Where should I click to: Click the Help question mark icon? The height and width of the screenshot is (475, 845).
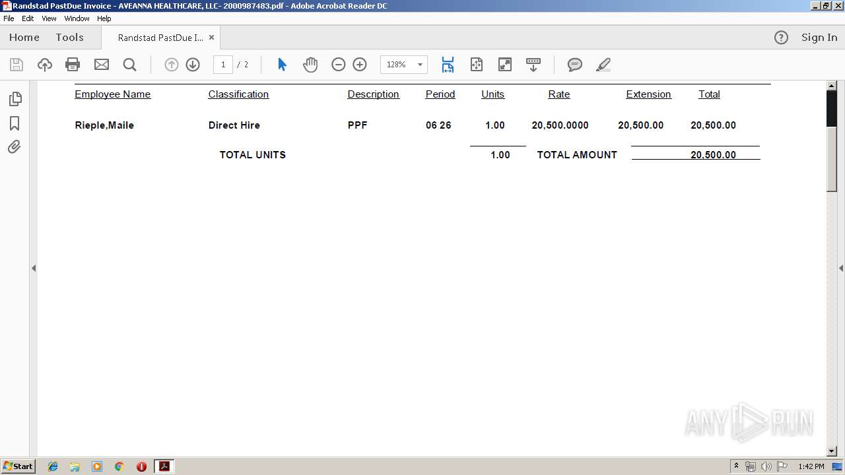coord(781,38)
